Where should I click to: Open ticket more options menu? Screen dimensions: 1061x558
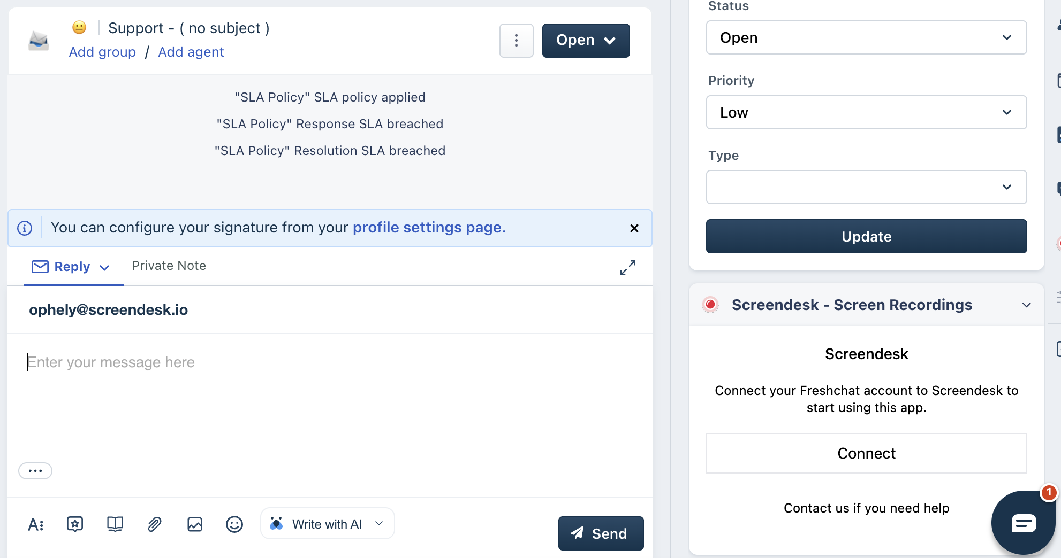pyautogui.click(x=516, y=41)
